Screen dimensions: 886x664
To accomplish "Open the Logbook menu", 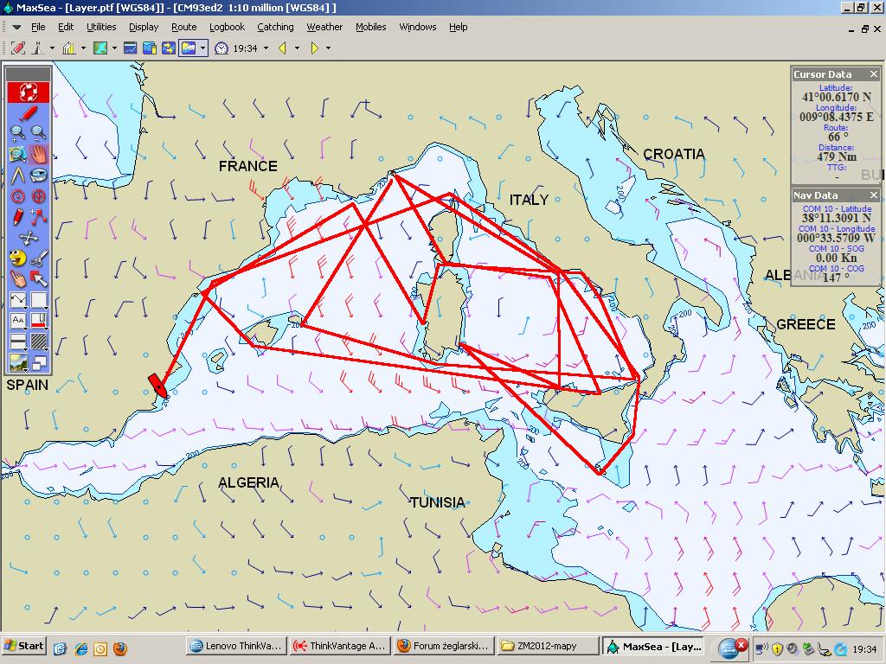I will point(228,27).
